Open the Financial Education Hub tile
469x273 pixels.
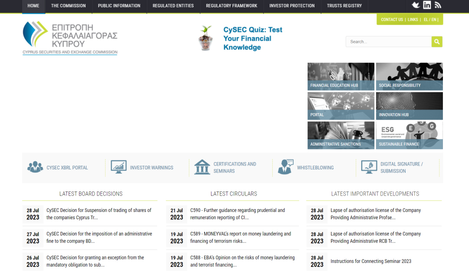(x=341, y=76)
